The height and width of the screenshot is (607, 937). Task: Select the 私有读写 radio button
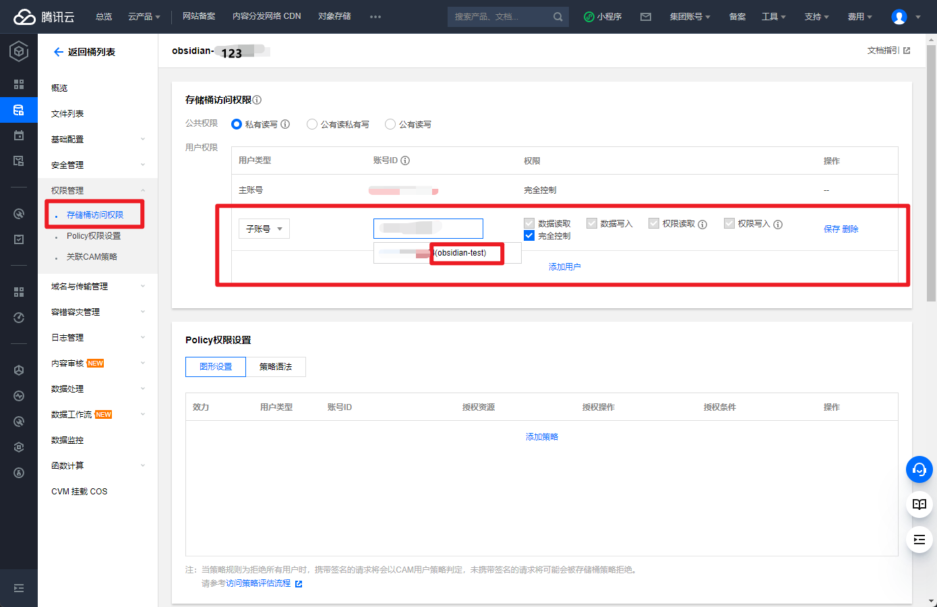tap(237, 124)
